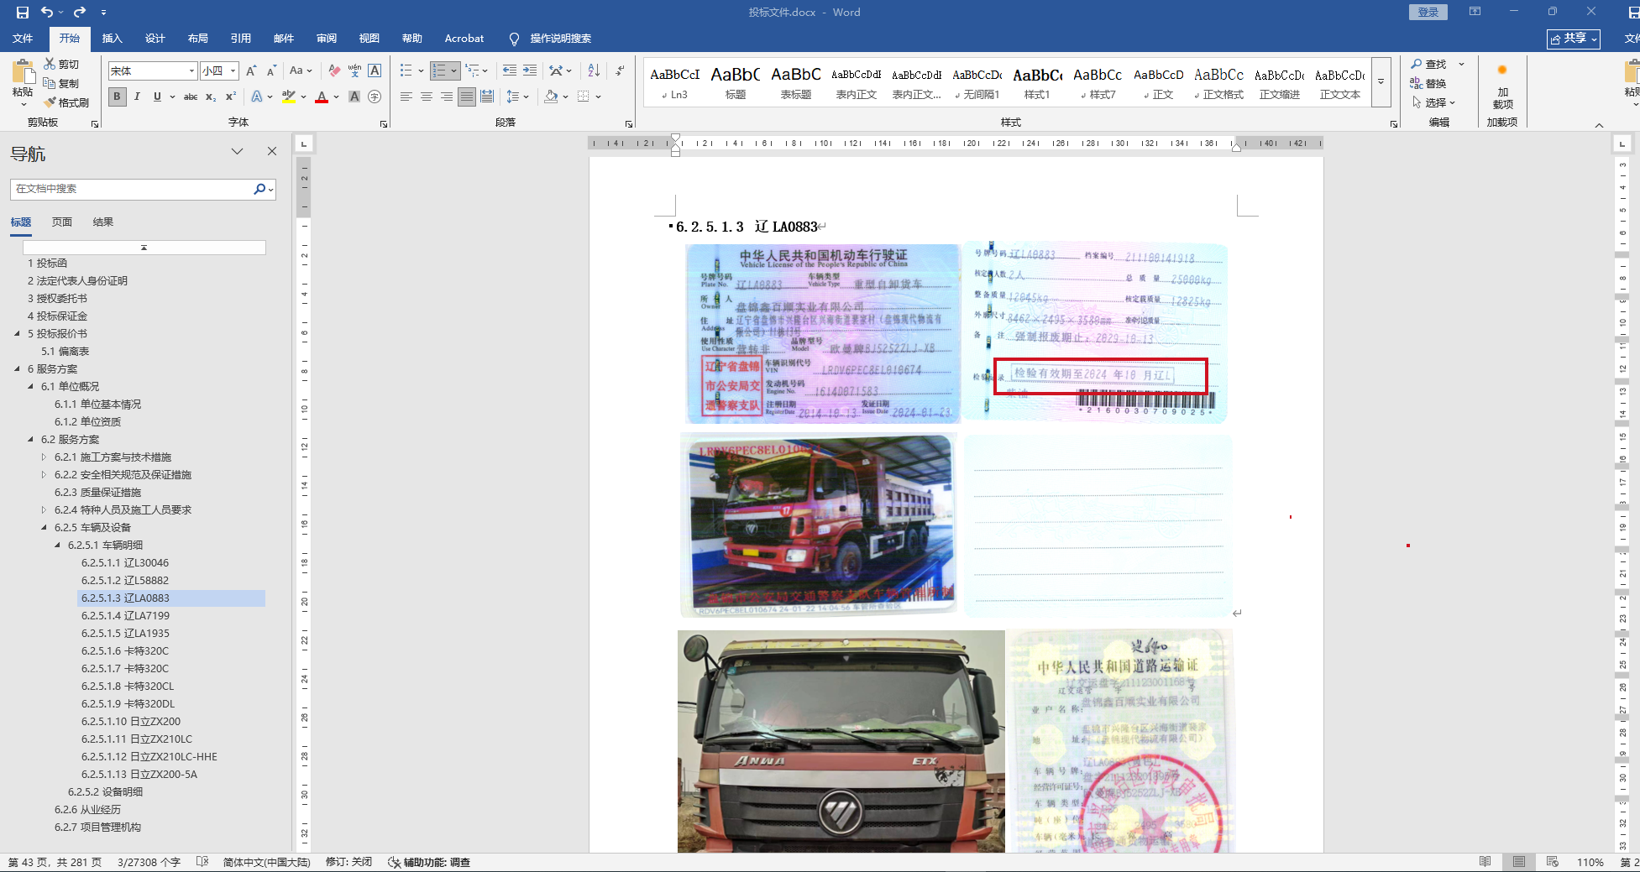The width and height of the screenshot is (1640, 872).
Task: Switch to 页面 tab in navigation pane
Action: click(62, 222)
